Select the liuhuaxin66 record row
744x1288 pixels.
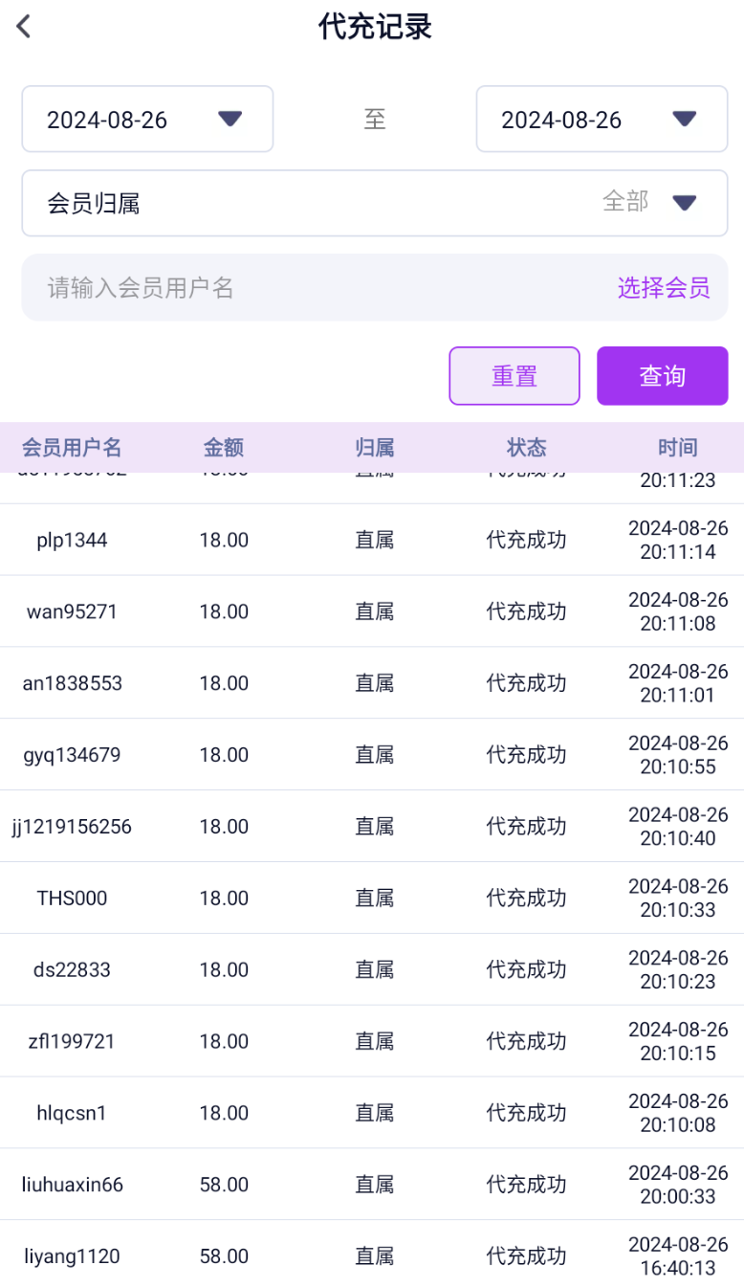[372, 1185]
